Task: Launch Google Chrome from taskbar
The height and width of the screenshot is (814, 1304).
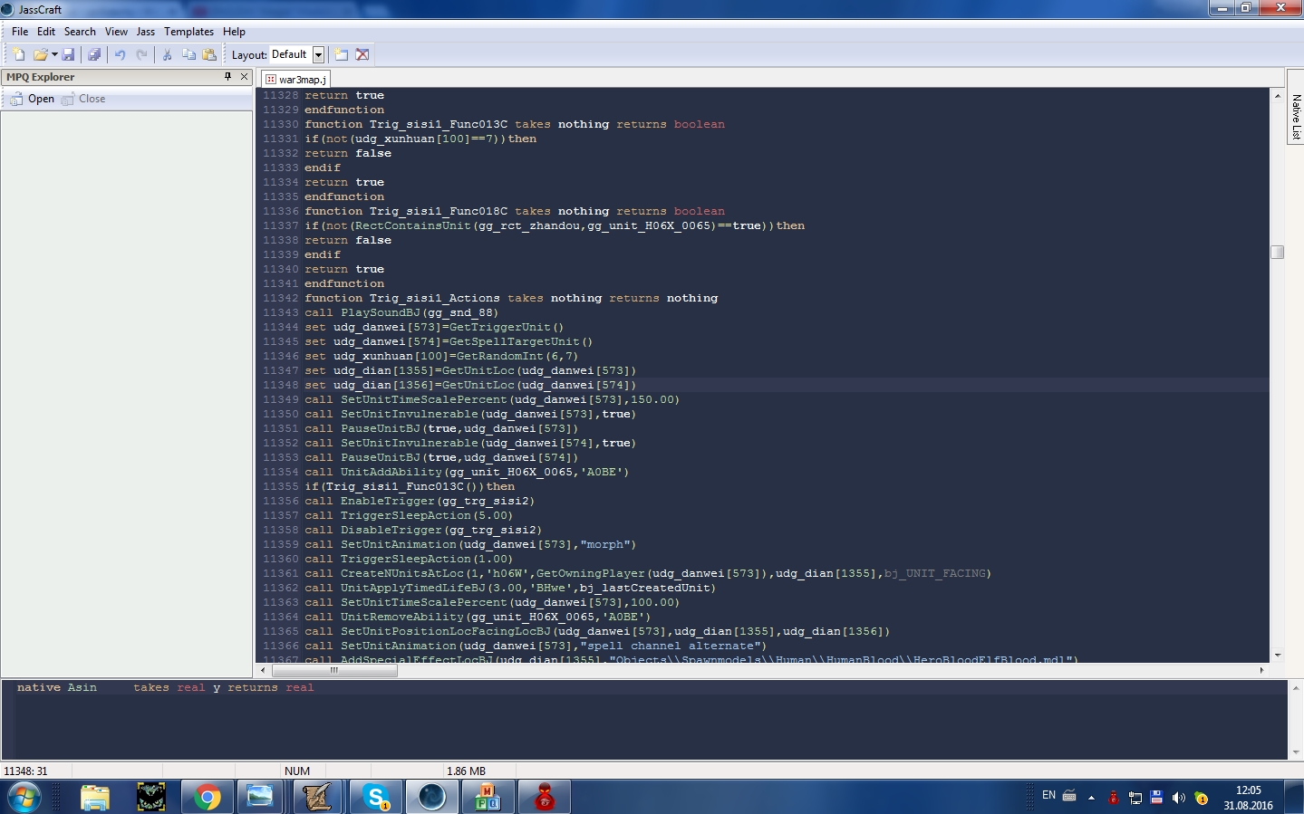Action: point(207,798)
